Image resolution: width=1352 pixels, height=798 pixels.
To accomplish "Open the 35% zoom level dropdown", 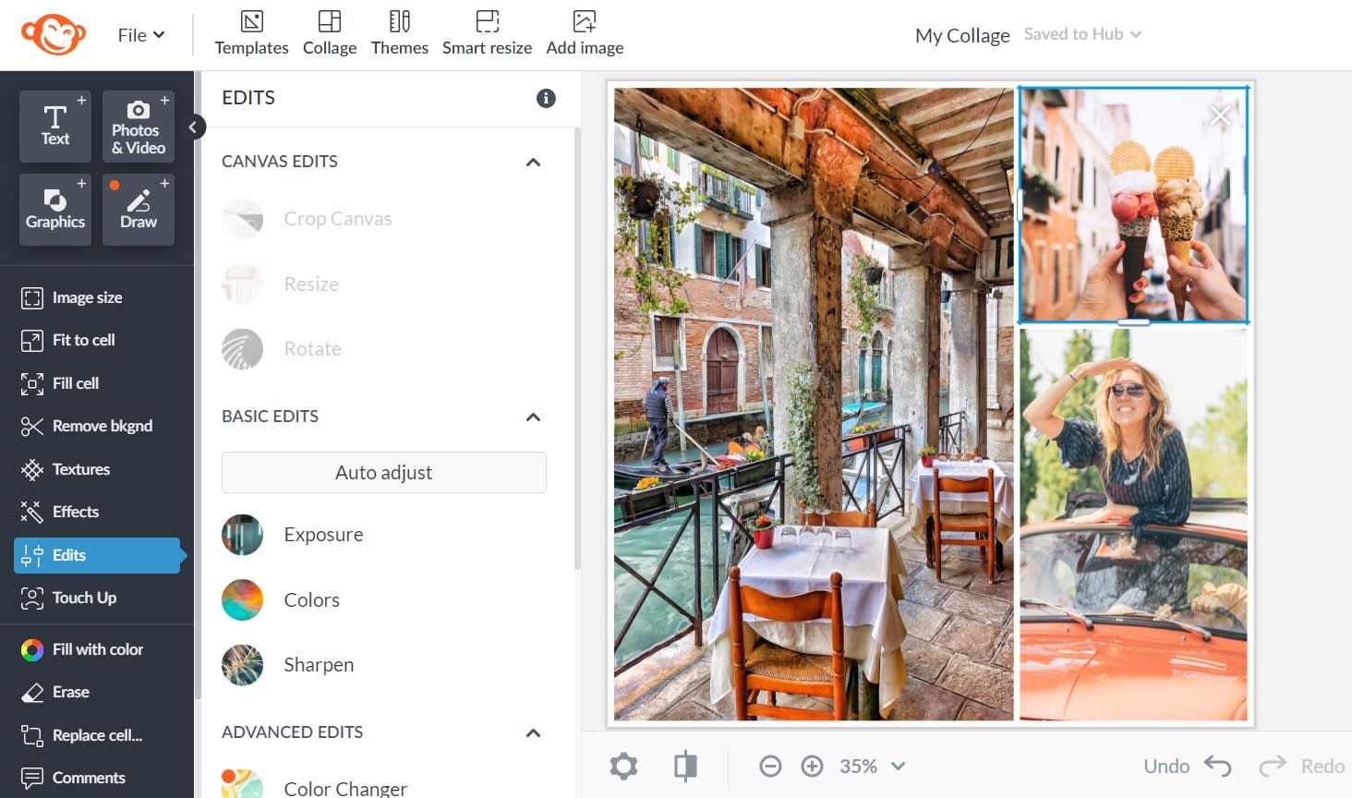I will pos(873,766).
